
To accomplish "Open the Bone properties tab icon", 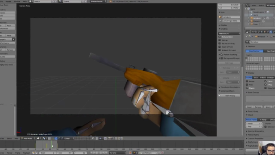I will click(274, 32).
